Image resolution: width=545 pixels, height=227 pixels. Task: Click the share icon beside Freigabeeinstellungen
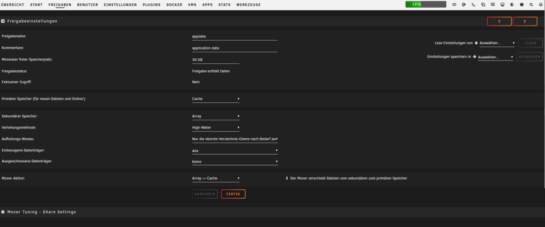click(x=3, y=21)
